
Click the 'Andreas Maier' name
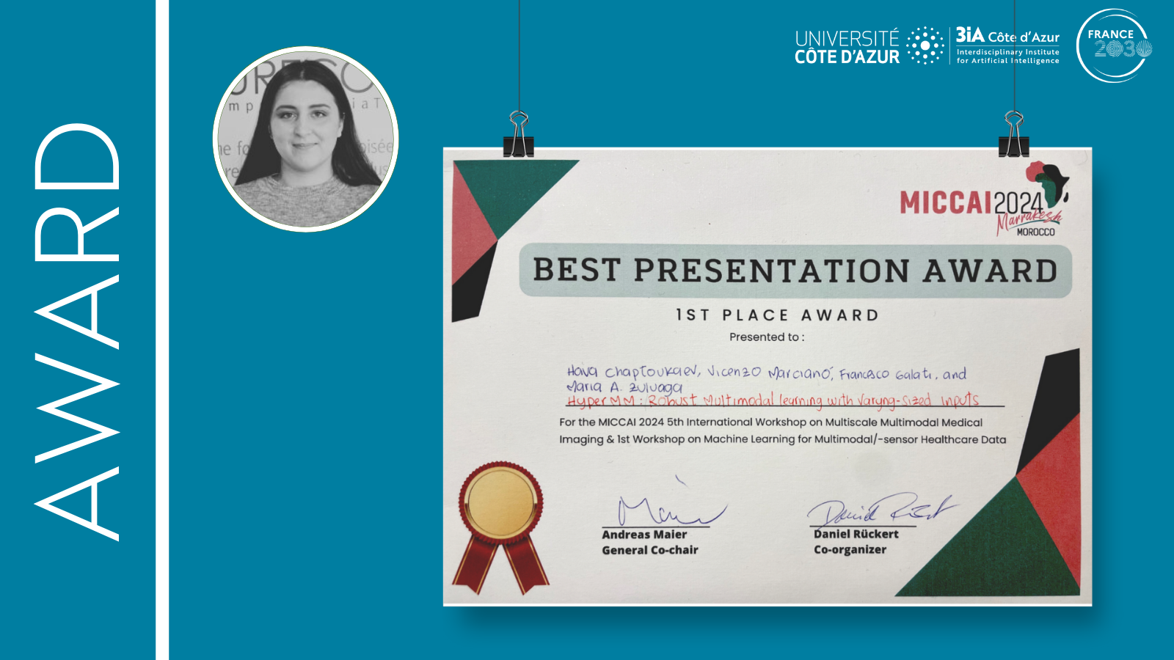coord(644,535)
